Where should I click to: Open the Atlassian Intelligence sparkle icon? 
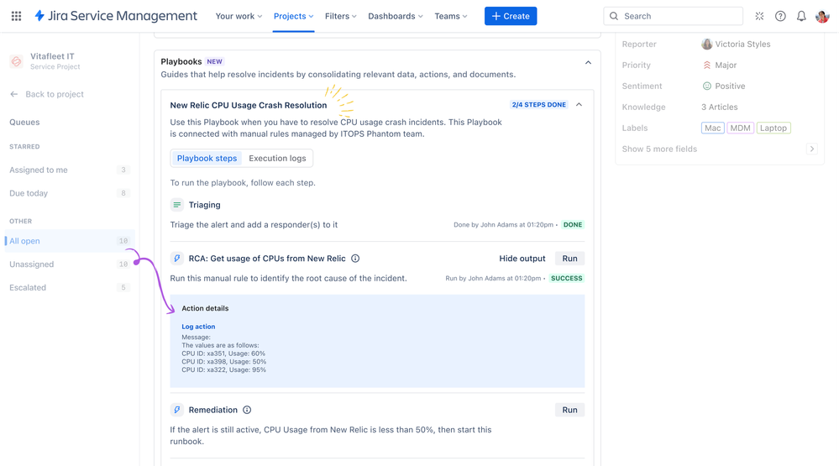click(x=759, y=16)
